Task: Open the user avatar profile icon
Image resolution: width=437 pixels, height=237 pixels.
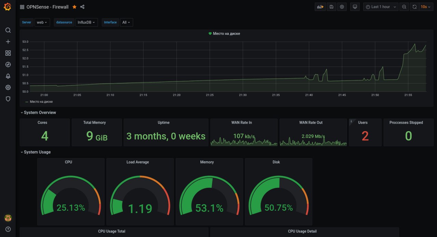Action: click(8, 218)
